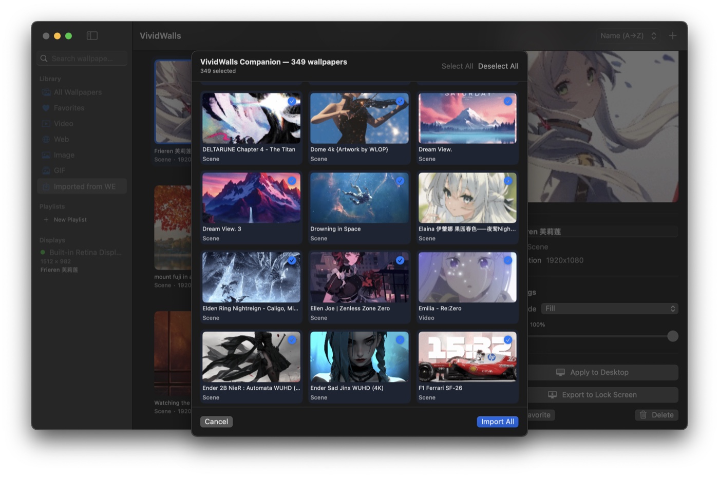Uncheck Ender 2B NieR Automata checkmark
This screenshot has height=478, width=719.
click(292, 340)
